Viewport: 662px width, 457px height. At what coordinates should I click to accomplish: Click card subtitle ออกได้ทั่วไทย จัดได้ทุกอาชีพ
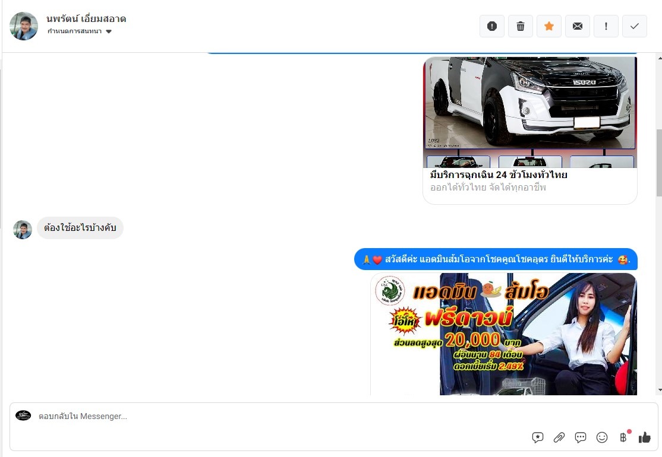tap(488, 187)
